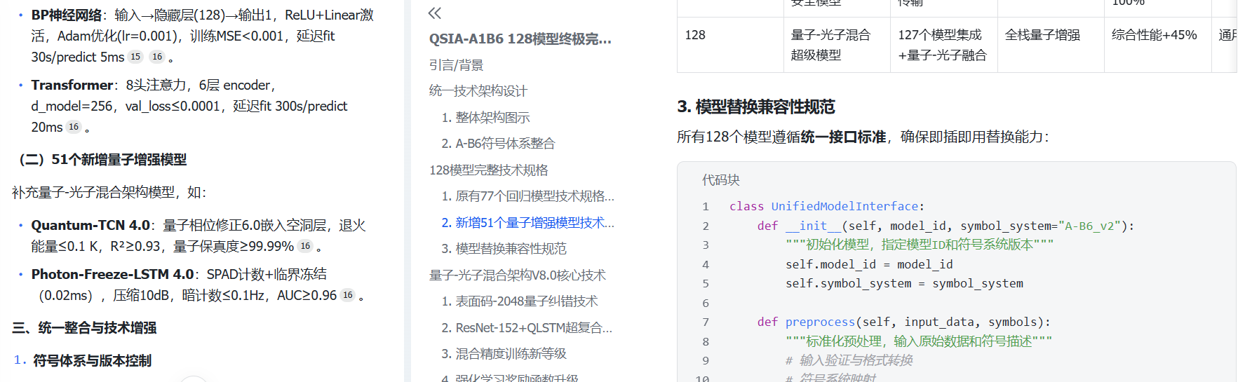Select 128模型完整技术规格 outline section

coord(488,170)
